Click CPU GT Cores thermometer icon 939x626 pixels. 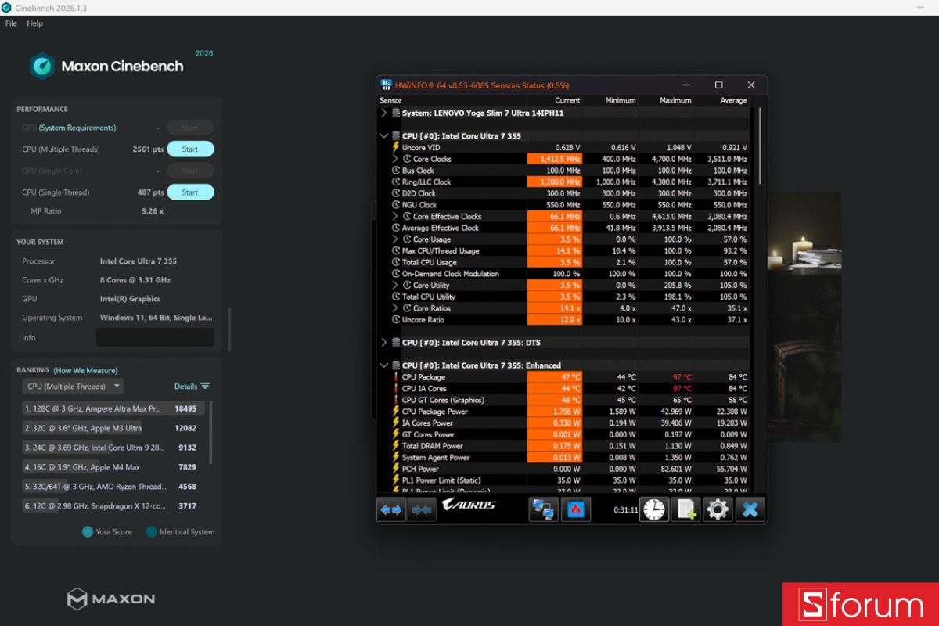(396, 400)
